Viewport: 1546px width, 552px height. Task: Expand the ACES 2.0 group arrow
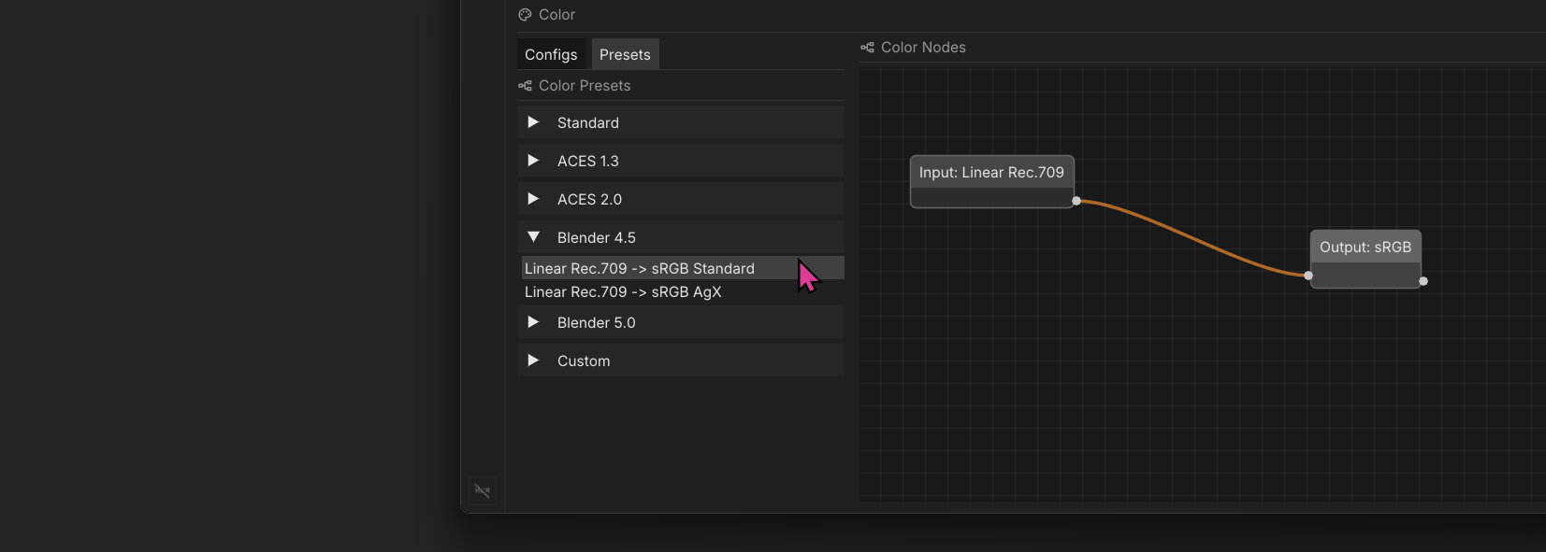(533, 199)
